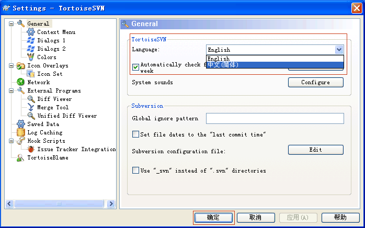The image size is (365, 228).
Task: Click the Issue Tracker Integration bug icon
Action: coord(31,149)
